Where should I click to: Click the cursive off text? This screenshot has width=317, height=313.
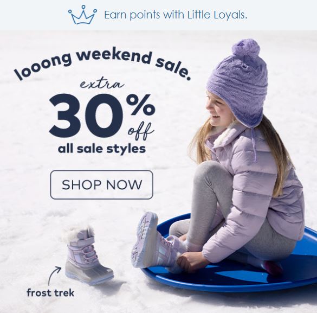point(141,132)
